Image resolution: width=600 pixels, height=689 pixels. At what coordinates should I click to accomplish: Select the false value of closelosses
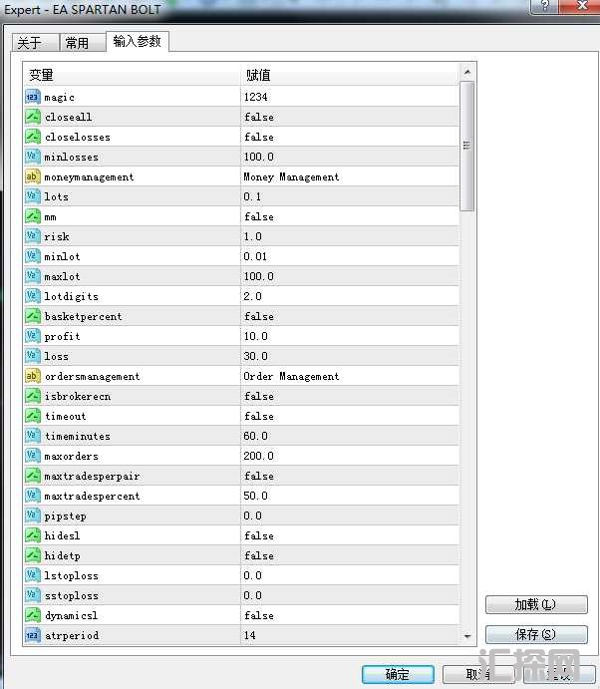coord(259,137)
